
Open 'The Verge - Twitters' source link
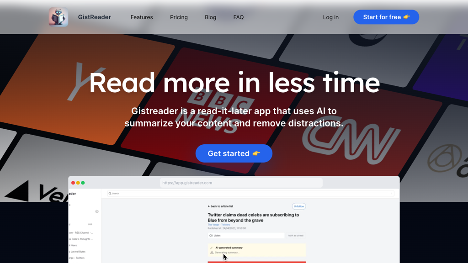click(x=219, y=225)
